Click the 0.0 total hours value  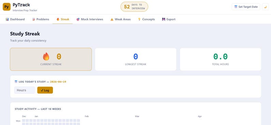coord(220,57)
